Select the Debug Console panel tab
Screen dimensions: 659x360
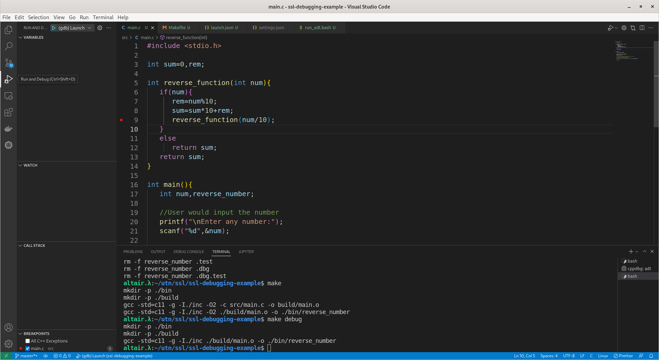pyautogui.click(x=188, y=251)
